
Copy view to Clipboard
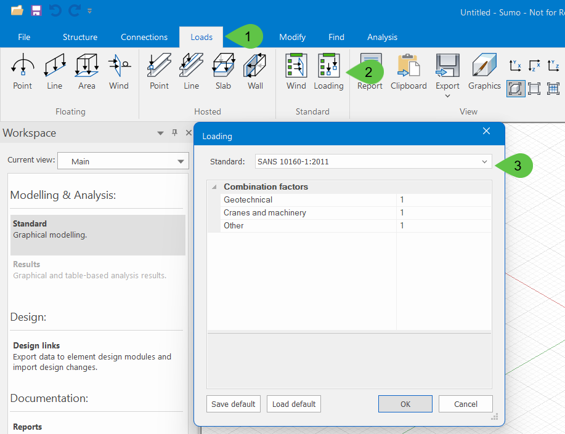(x=409, y=71)
